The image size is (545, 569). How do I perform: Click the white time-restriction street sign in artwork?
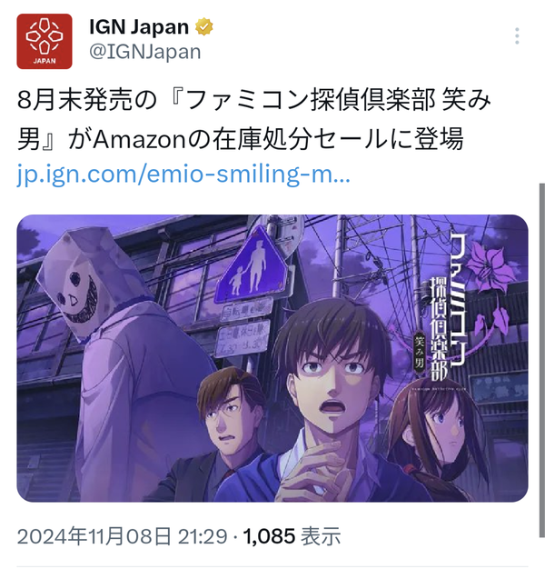243,337
